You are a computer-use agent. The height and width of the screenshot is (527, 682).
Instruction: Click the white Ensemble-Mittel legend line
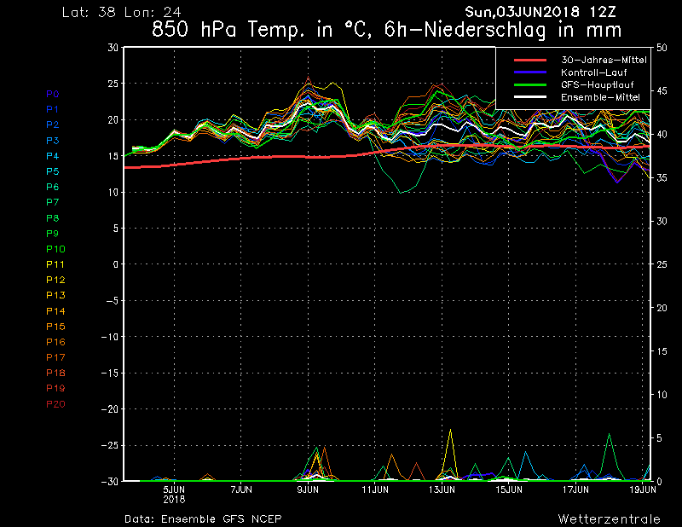point(529,97)
